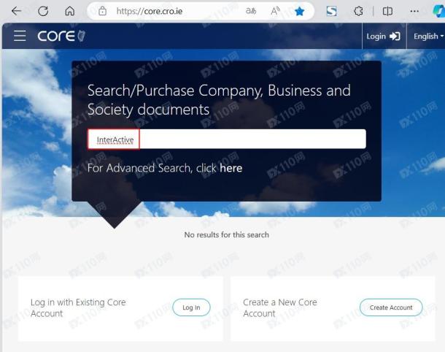Screen dimensions: 445x352
Task: Open the Copilot sidebar icon
Action: pos(438,12)
